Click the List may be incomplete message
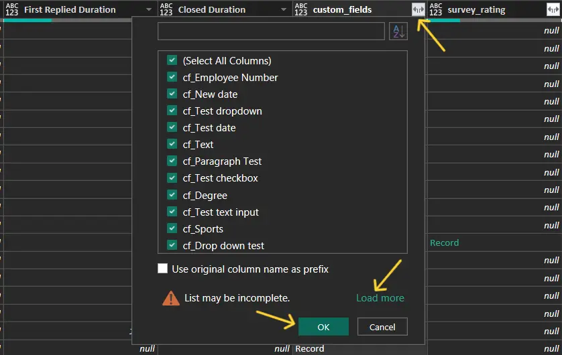 coord(237,298)
